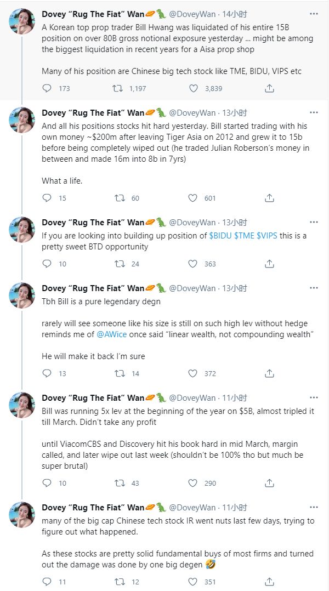329x591 pixels.
Task: Open more options on the Tiger Asia tweet
Action: point(314,112)
